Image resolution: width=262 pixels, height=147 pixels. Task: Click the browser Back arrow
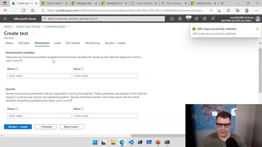click(6, 10)
